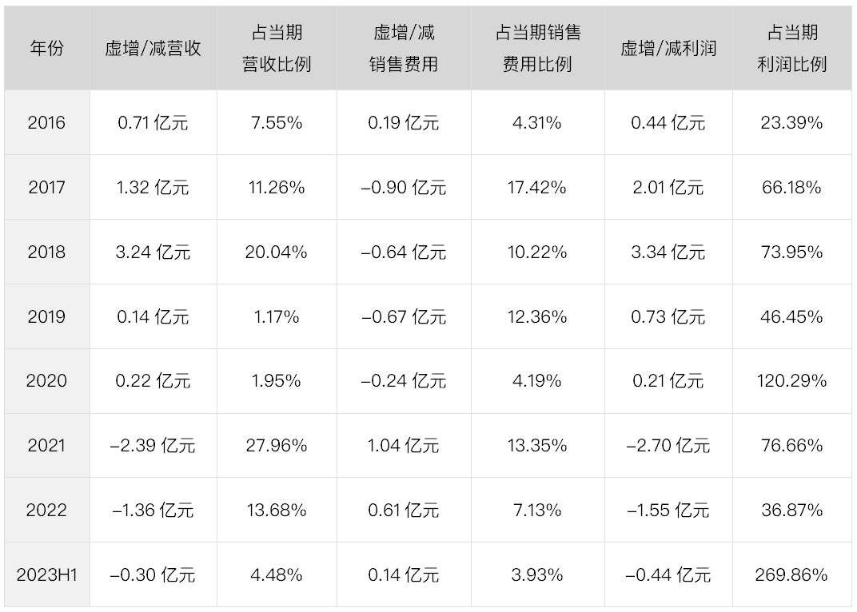Image resolution: width=857 pixels, height=612 pixels.
Task: Click the 占当期营收比例 header
Action: [277, 48]
